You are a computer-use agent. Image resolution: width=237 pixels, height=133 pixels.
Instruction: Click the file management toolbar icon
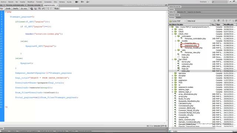pyautogui.click(x=31, y=8)
